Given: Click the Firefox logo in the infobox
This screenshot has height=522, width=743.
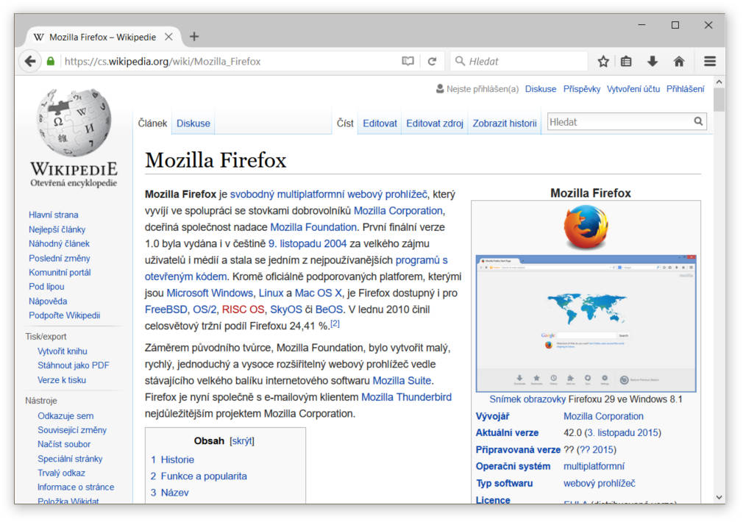Looking at the screenshot, I should coord(586,227).
